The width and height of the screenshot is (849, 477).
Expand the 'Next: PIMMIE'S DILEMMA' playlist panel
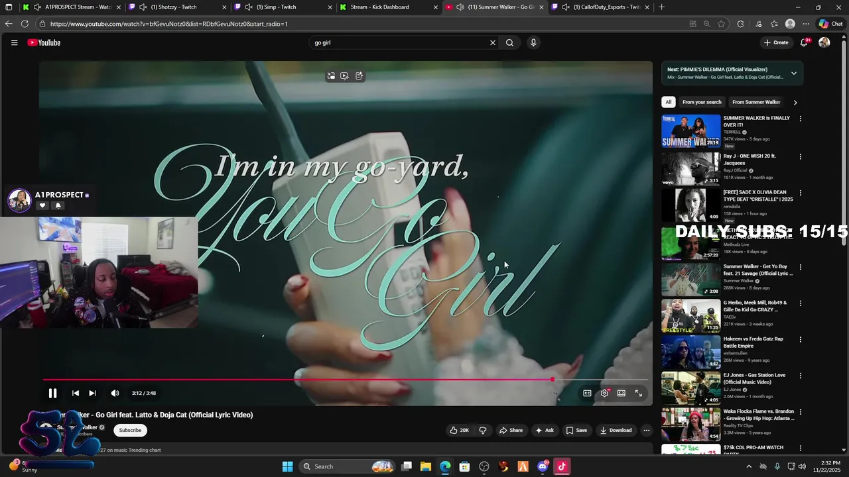click(793, 73)
